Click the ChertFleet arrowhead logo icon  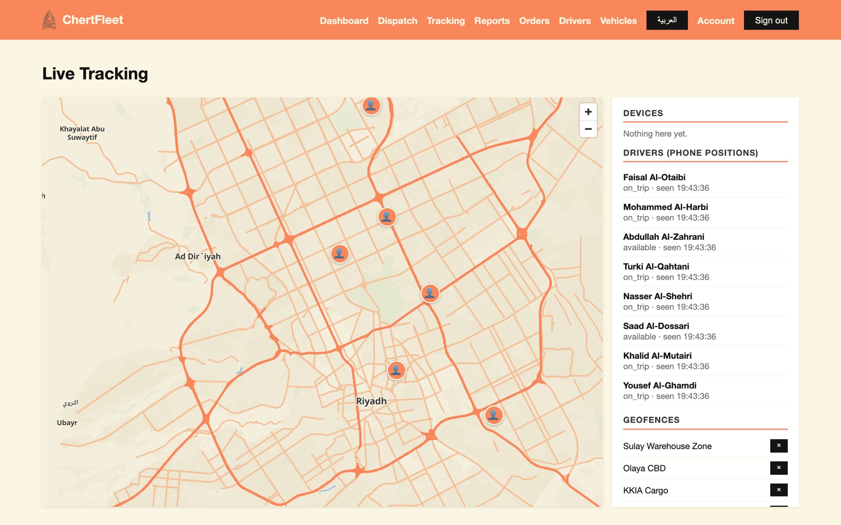pos(49,20)
